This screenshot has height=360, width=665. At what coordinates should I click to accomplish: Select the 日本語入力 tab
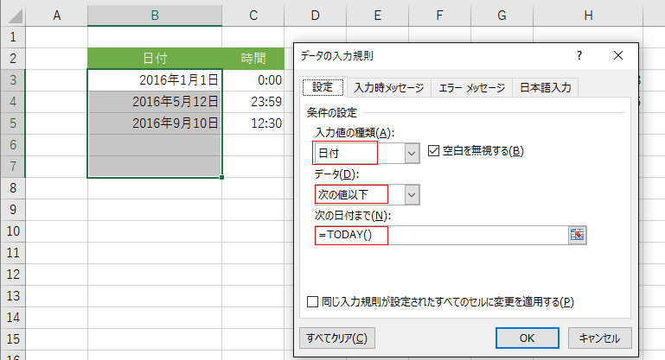point(545,88)
